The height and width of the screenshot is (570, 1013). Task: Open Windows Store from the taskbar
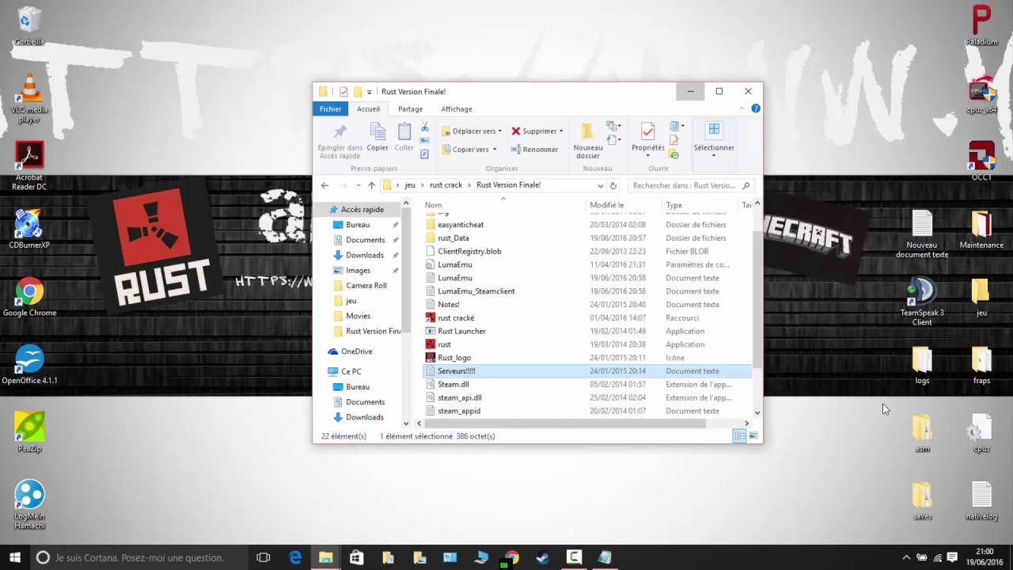357,557
